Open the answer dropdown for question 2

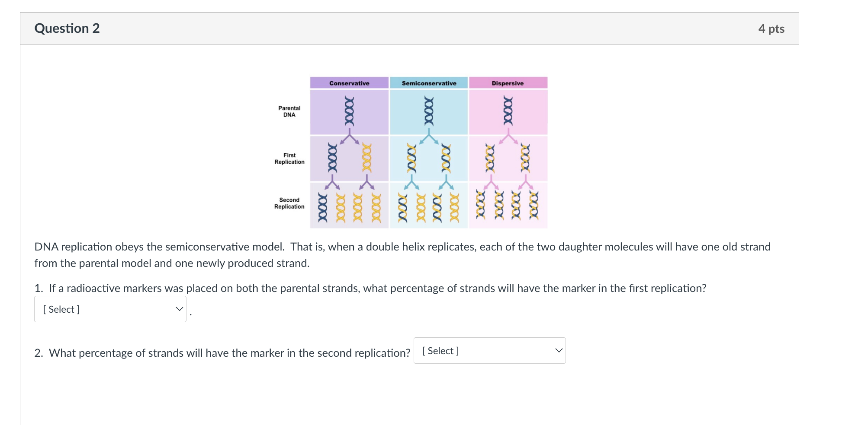point(489,350)
